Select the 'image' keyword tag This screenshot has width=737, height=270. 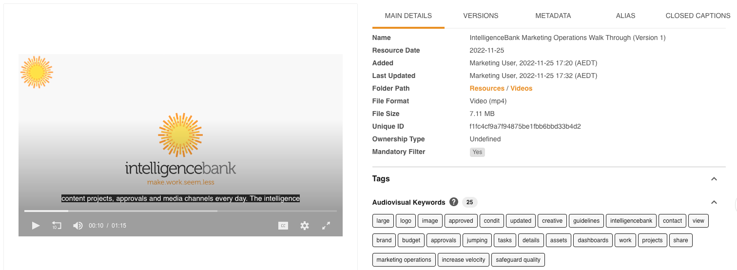[430, 221]
